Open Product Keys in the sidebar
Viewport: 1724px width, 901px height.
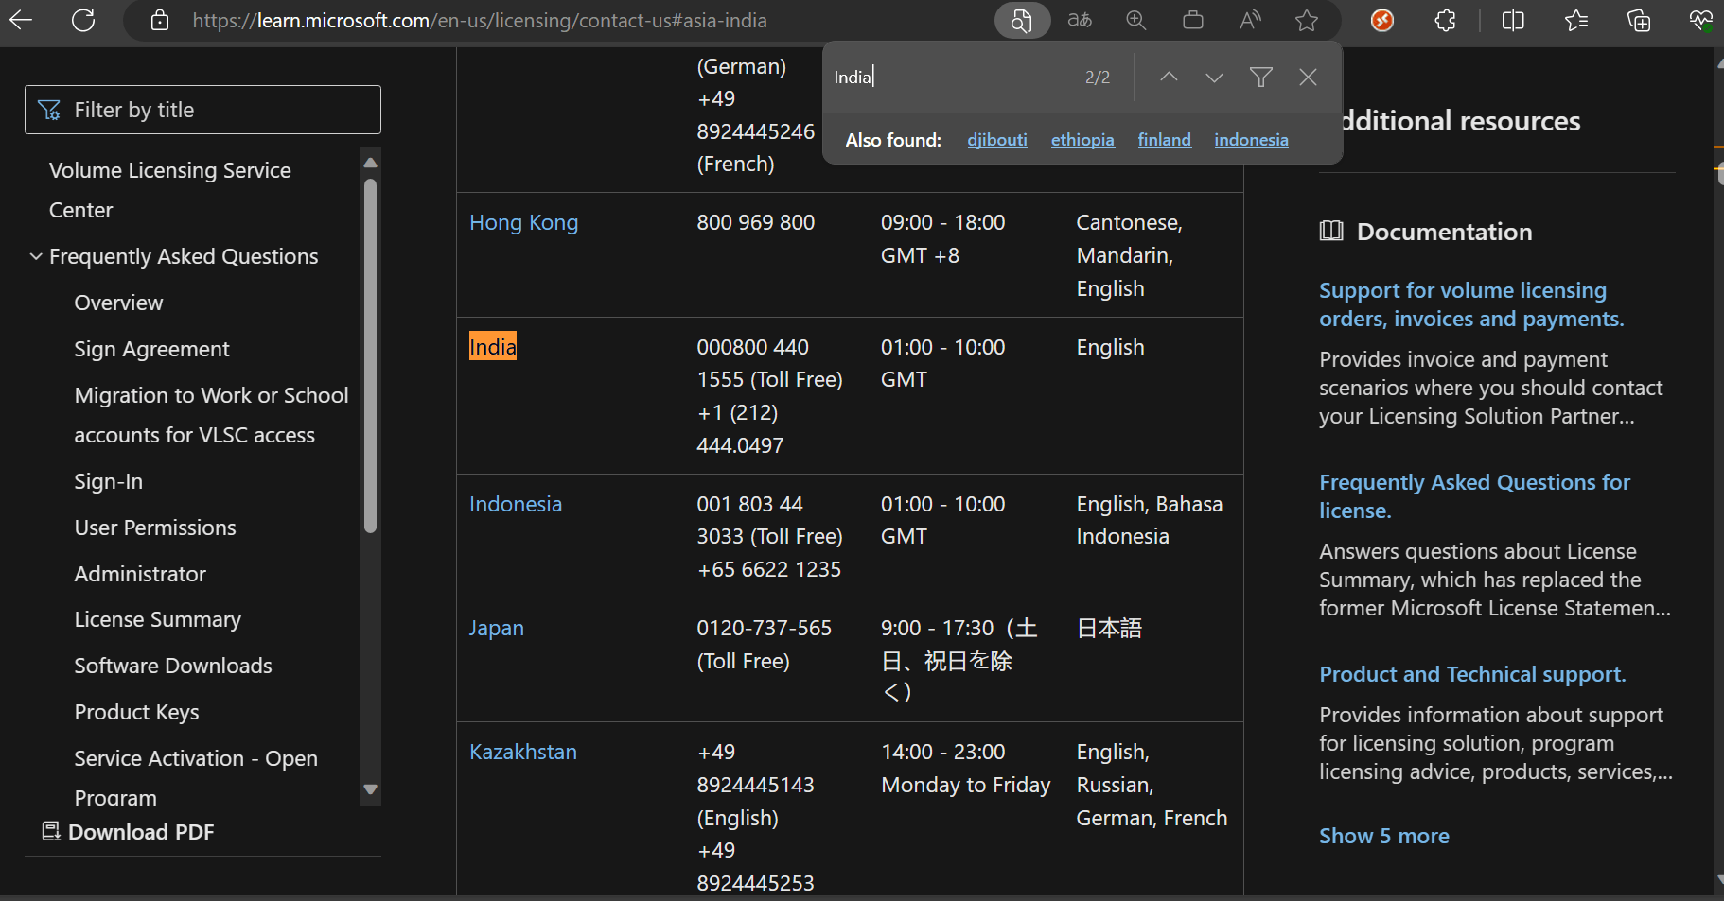136,712
